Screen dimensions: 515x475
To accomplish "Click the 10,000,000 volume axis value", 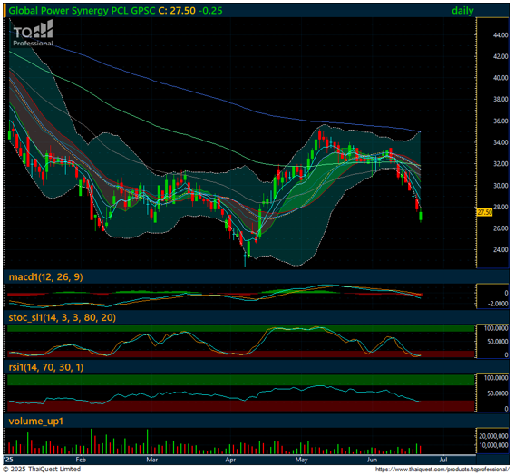I will click(x=493, y=445).
